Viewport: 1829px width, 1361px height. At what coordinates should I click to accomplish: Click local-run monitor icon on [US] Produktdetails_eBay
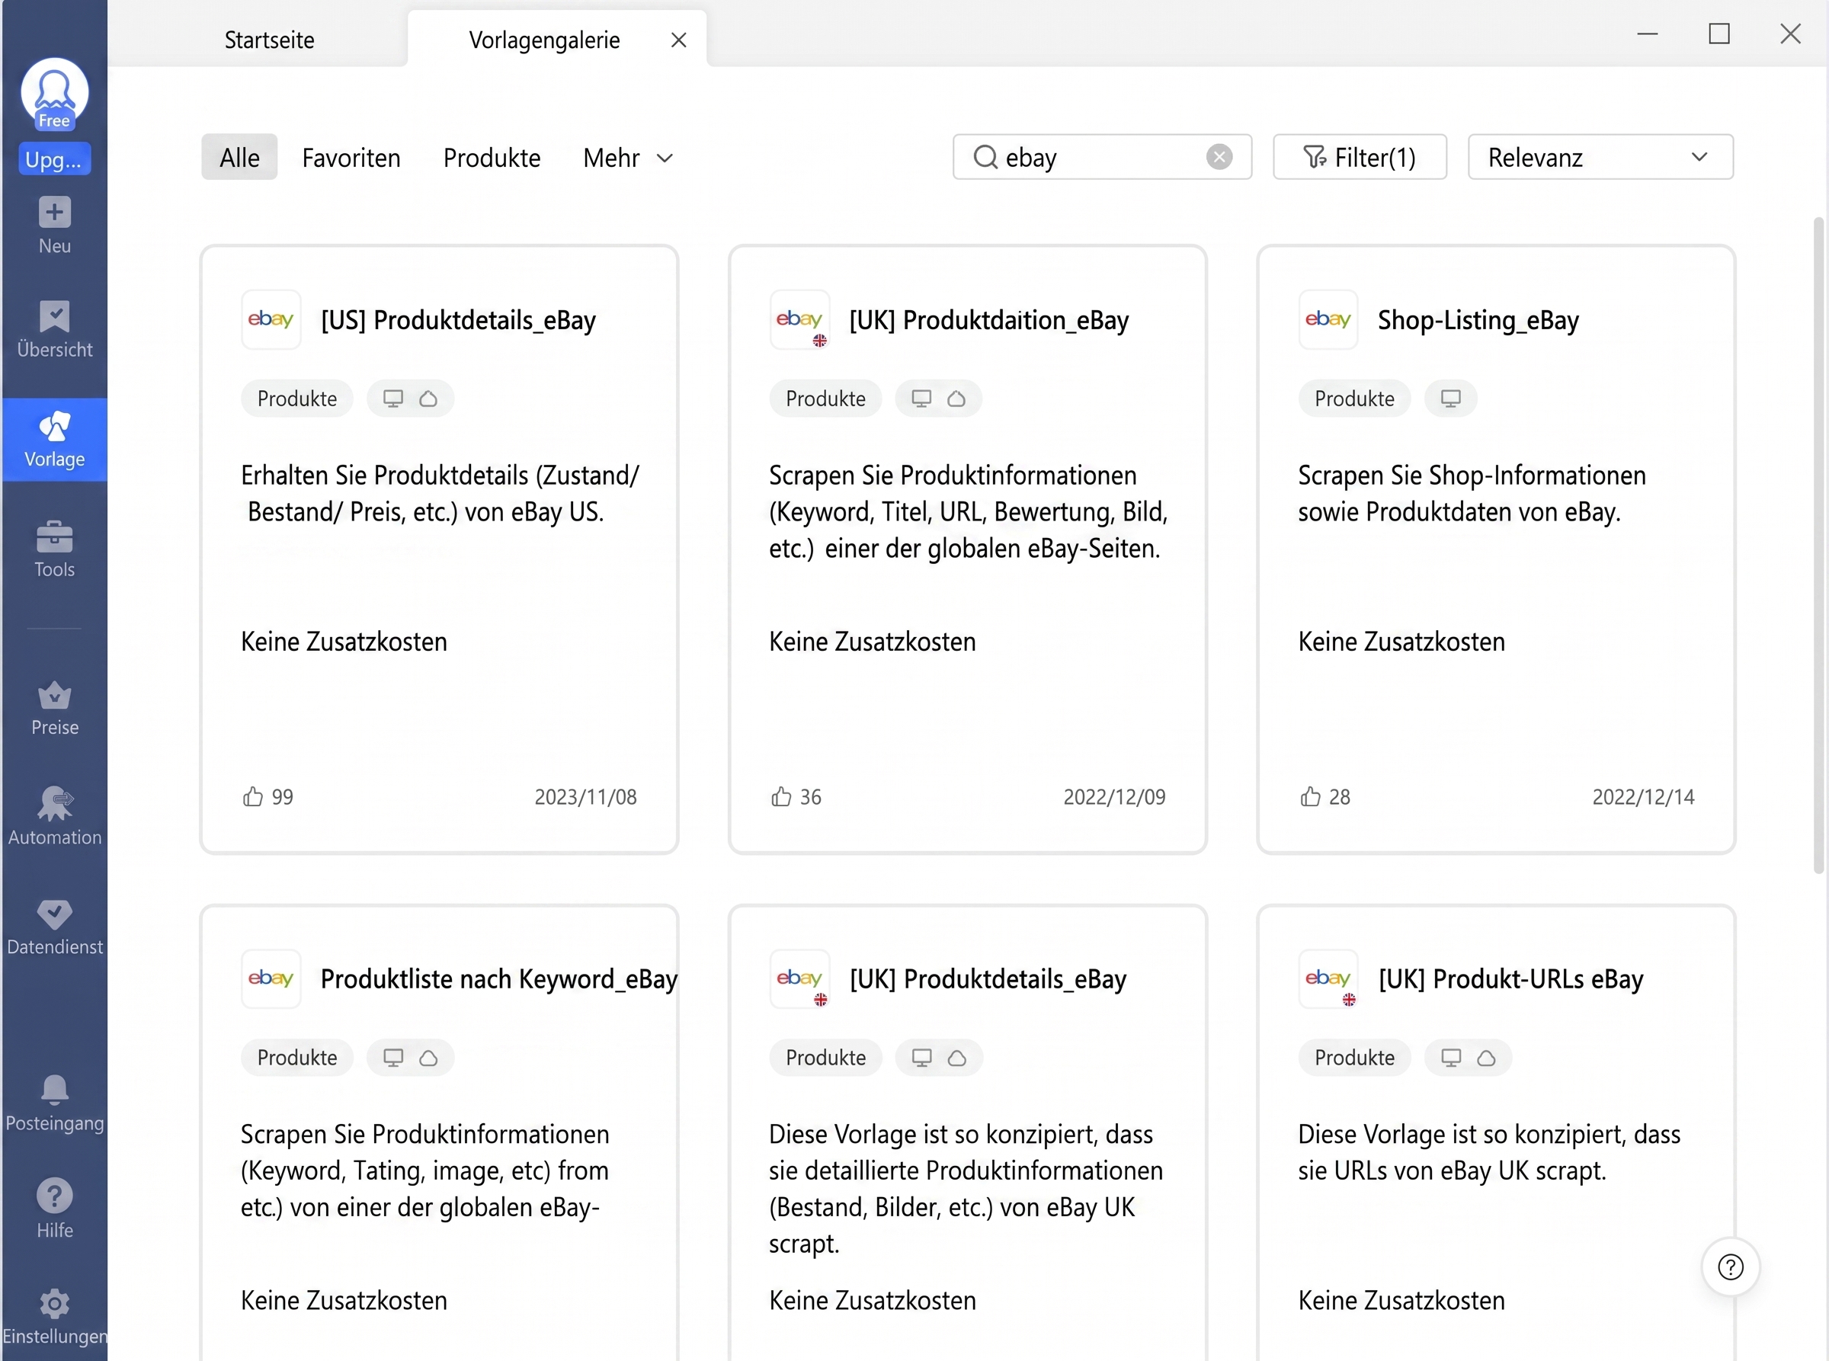click(x=393, y=399)
